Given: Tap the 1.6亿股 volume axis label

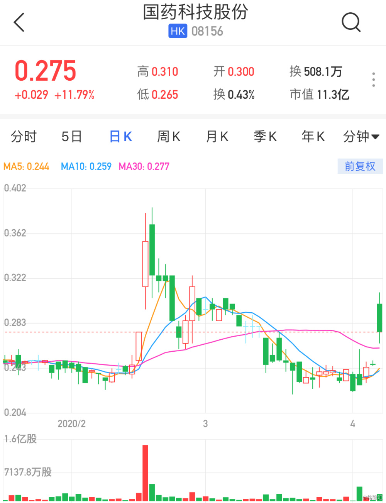Looking at the screenshot, I should tap(20, 439).
